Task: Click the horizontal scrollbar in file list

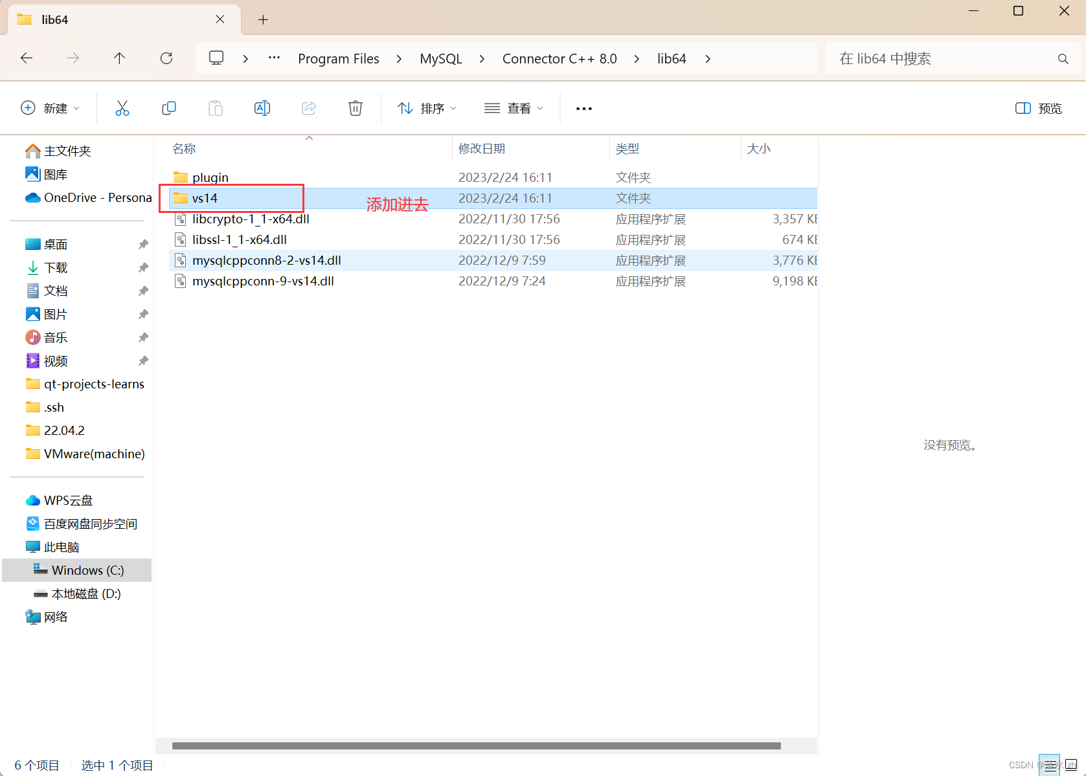Action: pyautogui.click(x=476, y=746)
